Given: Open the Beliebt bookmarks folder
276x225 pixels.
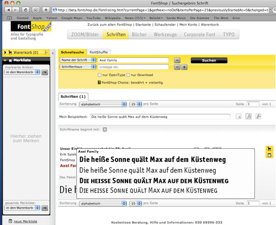Looking at the screenshot, I should pyautogui.click(x=156, y=18).
